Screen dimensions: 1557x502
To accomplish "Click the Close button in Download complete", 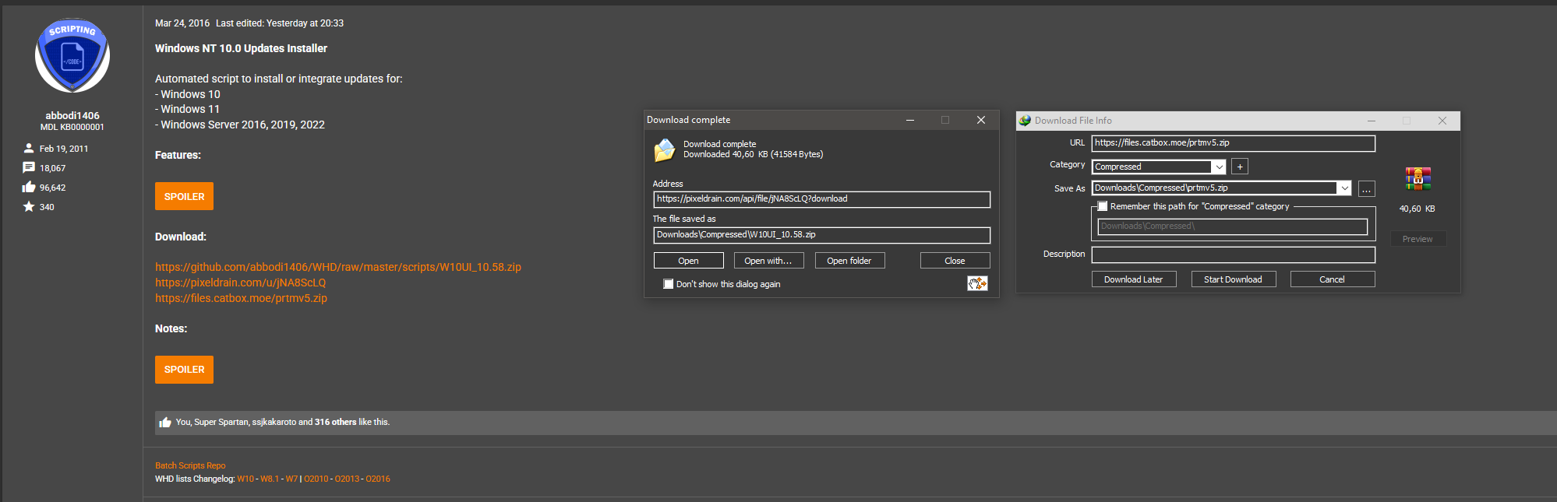I will coord(955,261).
